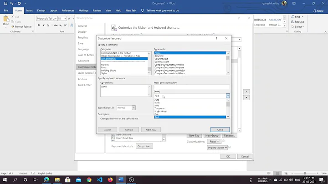The width and height of the screenshot is (328, 184).
Task: Click Move Up arrow in Word Options
Action: 246,92
